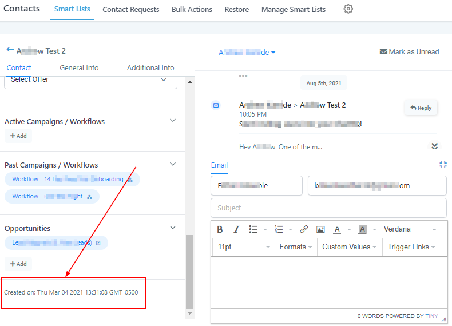Expand the collapsed email message preview
The width and height of the screenshot is (452, 326).
pyautogui.click(x=434, y=146)
